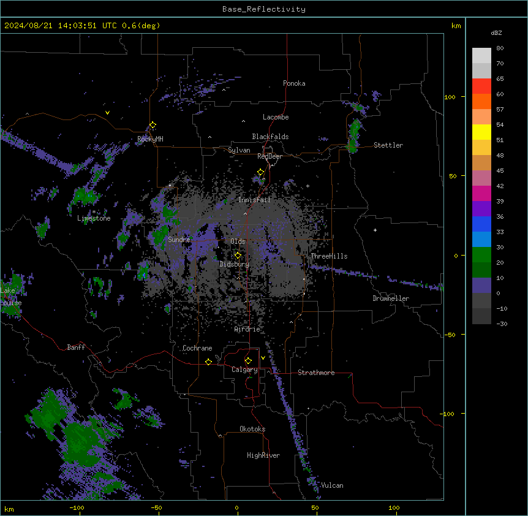Screen dimensions: 528x516
Task: Click the Vulcan label
Action: click(x=332, y=485)
